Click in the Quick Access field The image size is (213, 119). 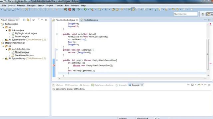[x=186, y=14]
